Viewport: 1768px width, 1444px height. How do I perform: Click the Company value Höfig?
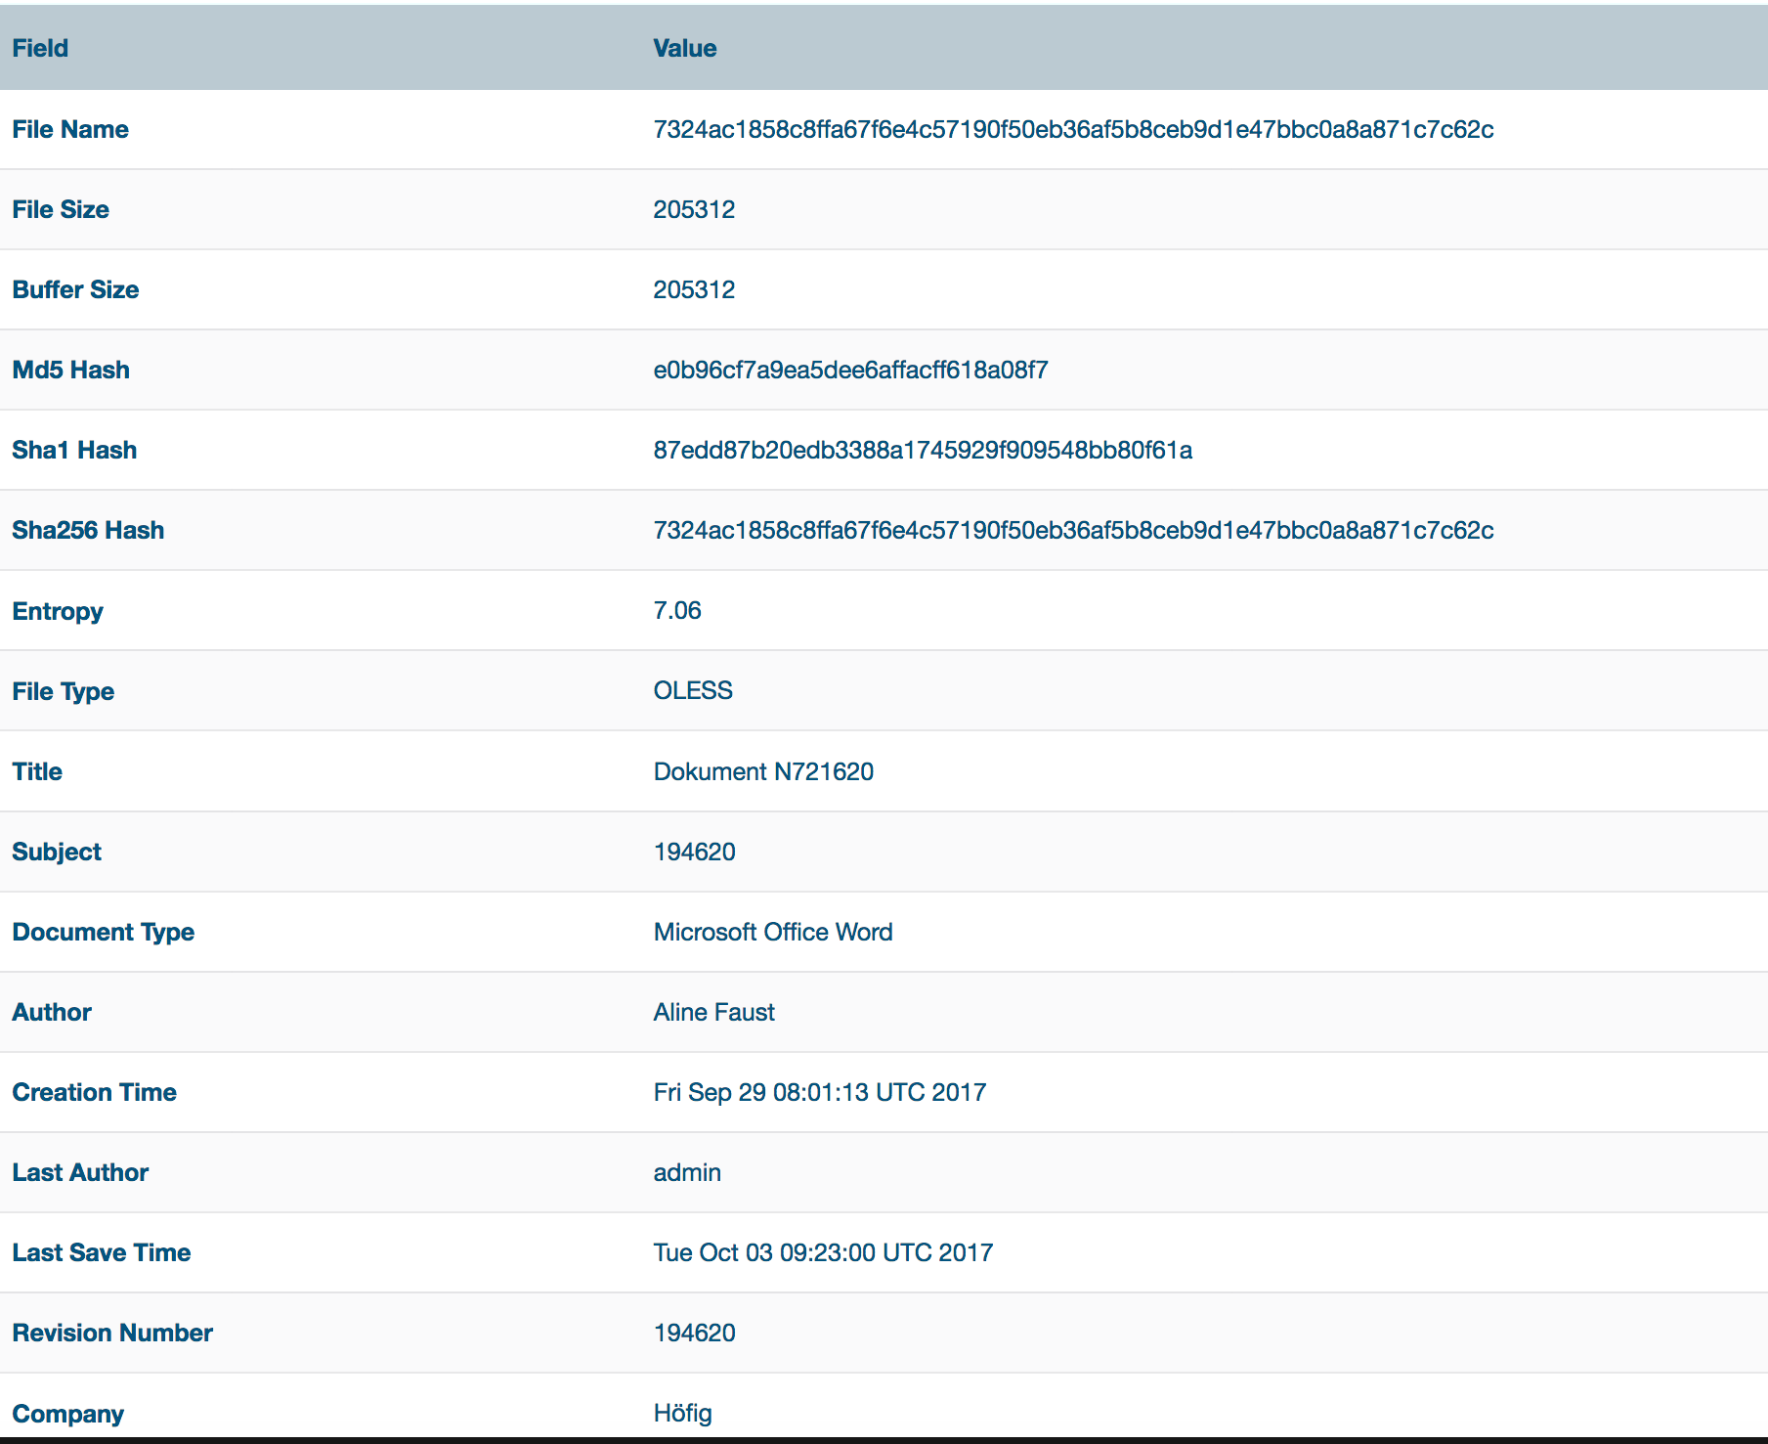click(682, 1413)
